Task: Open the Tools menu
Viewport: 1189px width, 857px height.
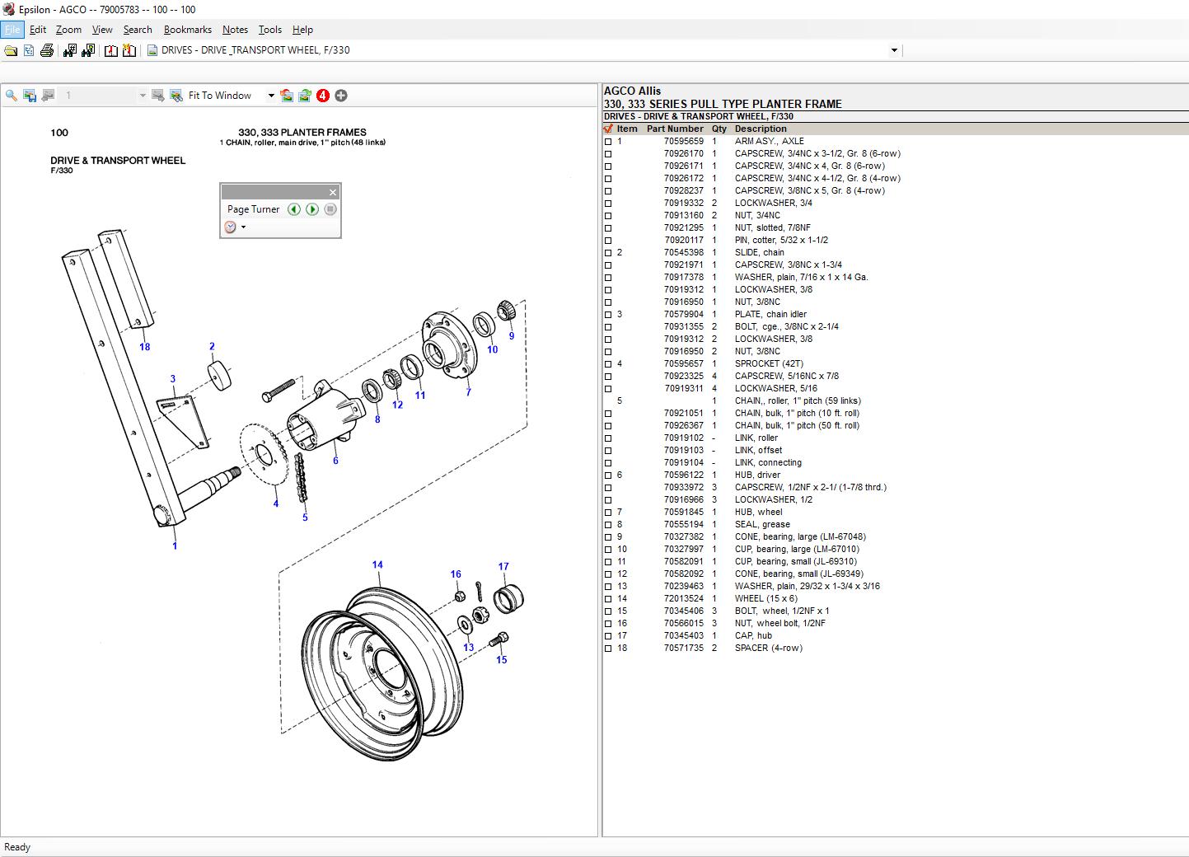Action: 270,30
